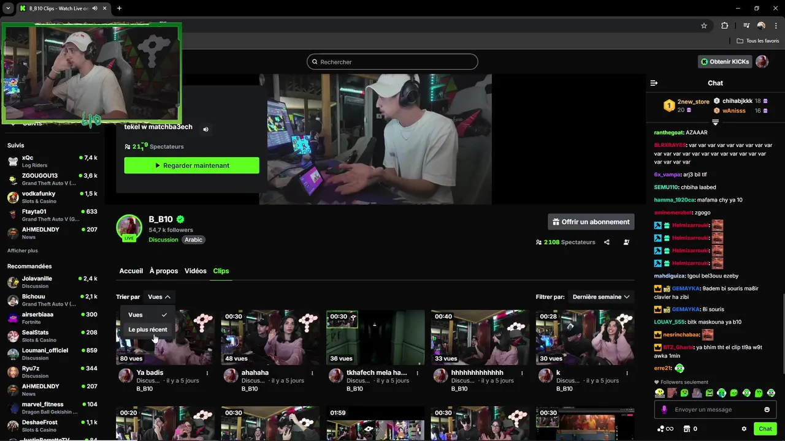Image resolution: width=785 pixels, height=441 pixels.
Task: Switch to the Clips tab
Action: click(x=221, y=271)
